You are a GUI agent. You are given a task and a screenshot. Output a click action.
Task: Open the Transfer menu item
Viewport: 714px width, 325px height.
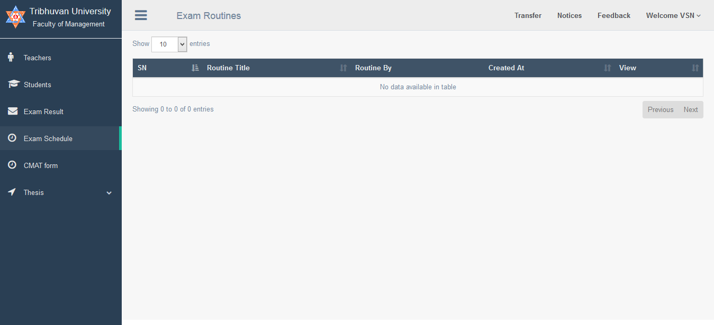528,15
